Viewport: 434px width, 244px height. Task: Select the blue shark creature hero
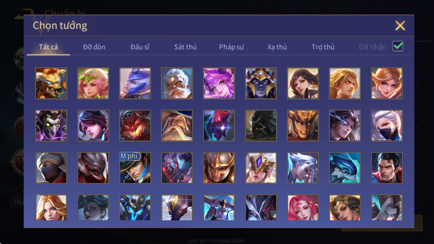click(345, 168)
